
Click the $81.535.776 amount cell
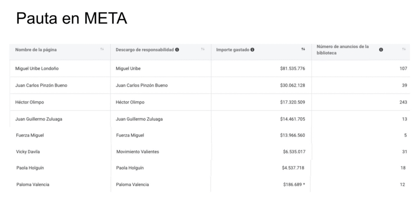pos(290,69)
